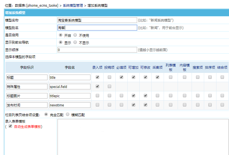Check 搜索项 for the newstime row
This screenshot has width=229, height=155.
(198, 105)
